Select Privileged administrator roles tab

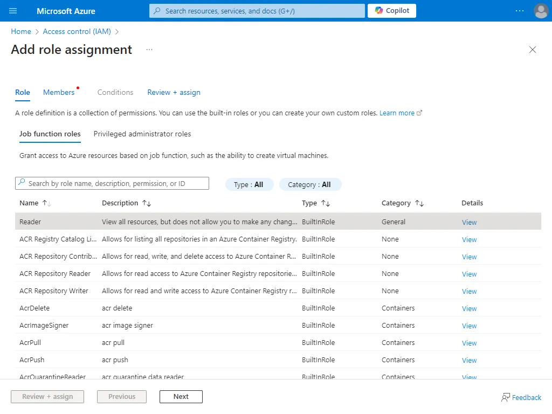pos(142,134)
